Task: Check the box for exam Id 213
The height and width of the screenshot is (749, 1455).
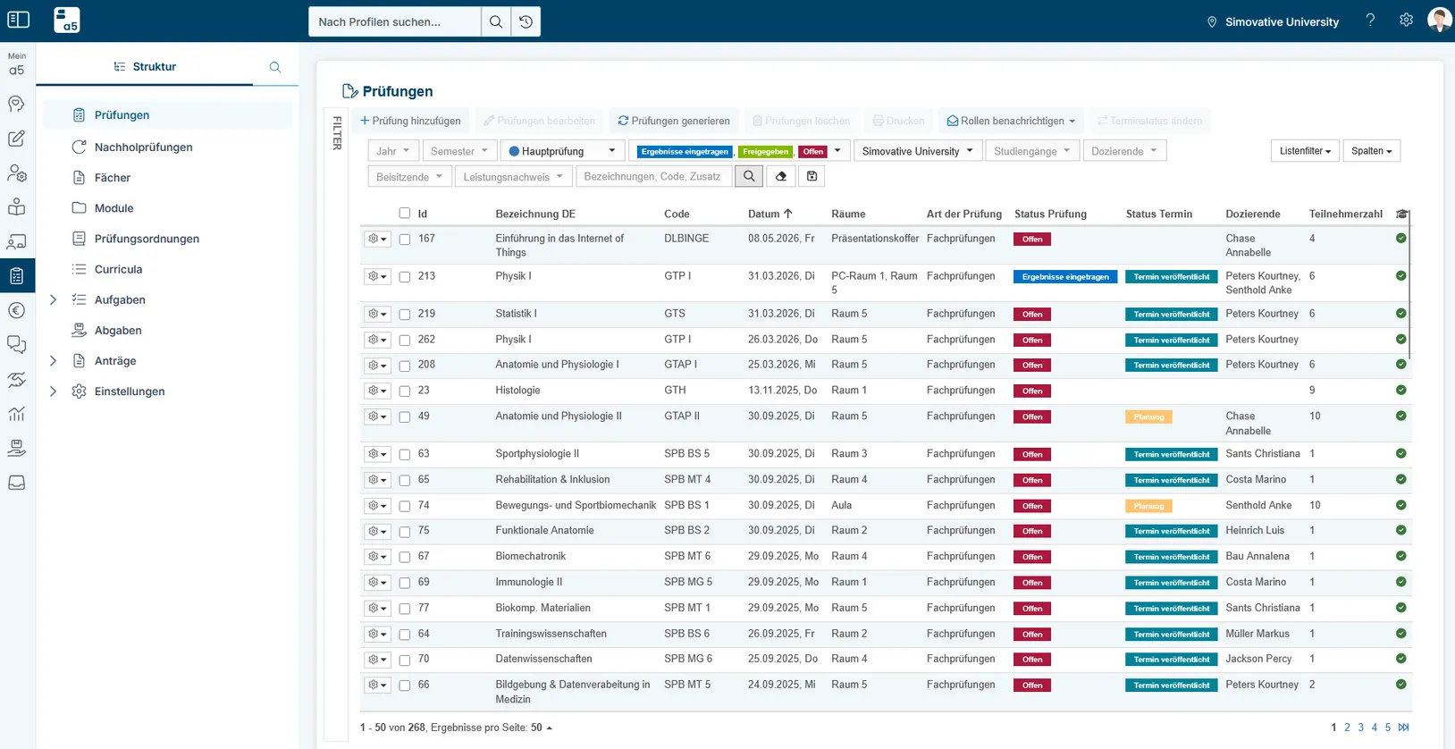Action: (405, 277)
